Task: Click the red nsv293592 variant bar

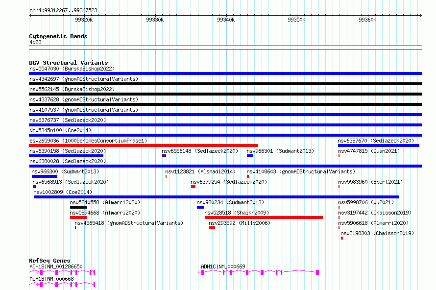Action: [212, 228]
